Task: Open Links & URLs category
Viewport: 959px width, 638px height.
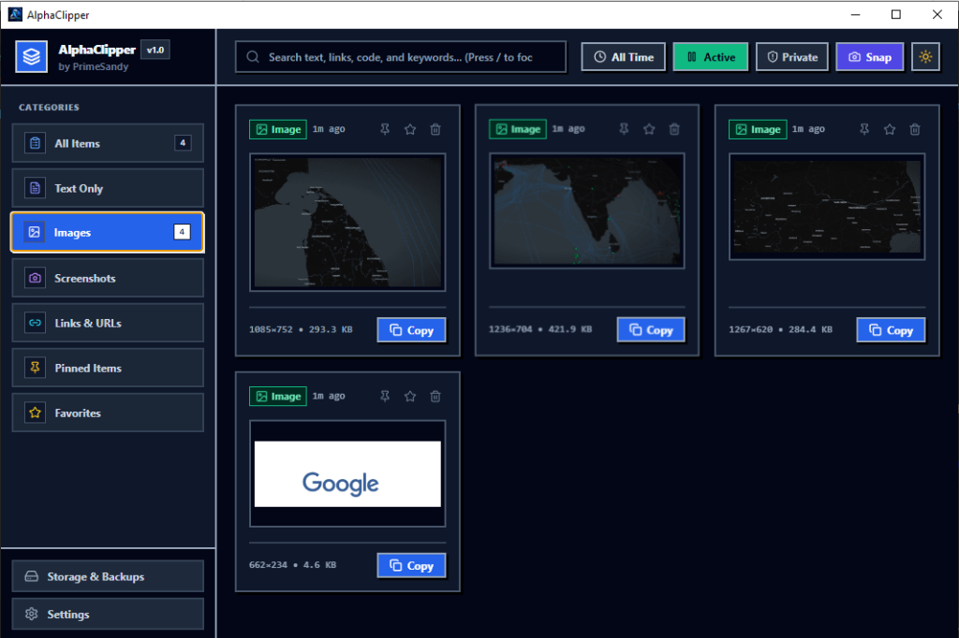Action: [108, 323]
